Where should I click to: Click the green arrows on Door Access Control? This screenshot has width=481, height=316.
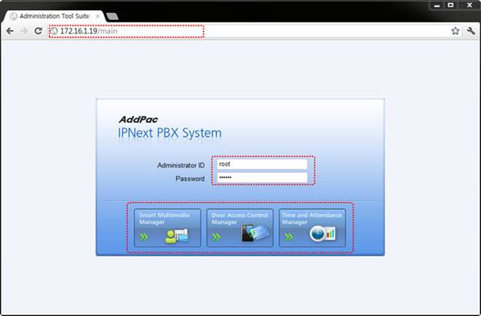217,237
